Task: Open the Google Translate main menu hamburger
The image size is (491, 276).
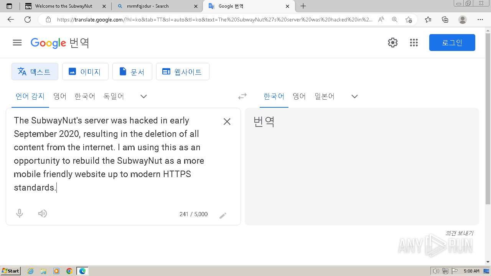Action: click(x=17, y=43)
